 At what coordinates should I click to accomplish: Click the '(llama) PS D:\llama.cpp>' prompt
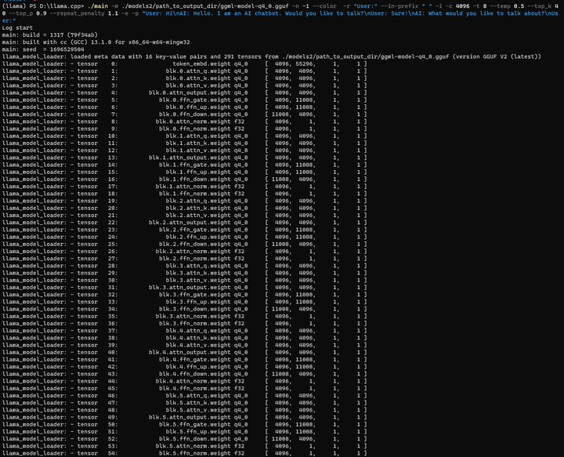(x=43, y=6)
